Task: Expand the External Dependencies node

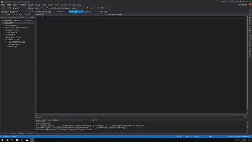Action: point(4,28)
